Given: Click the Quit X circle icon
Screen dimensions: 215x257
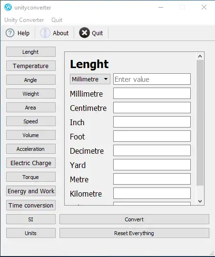Looking at the screenshot, I should click(84, 33).
